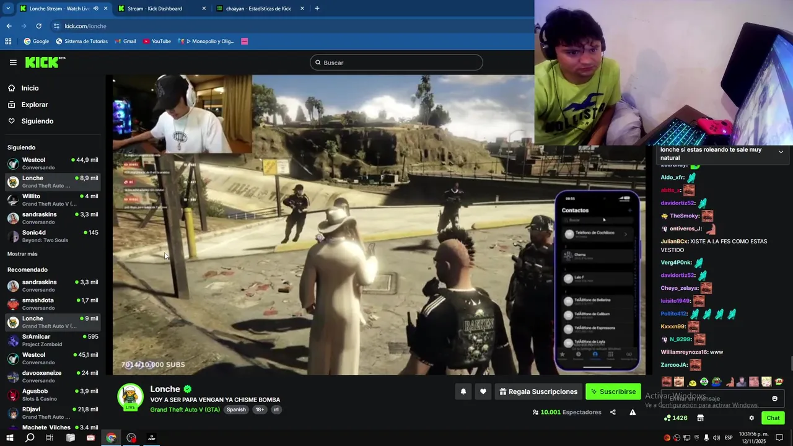Open the volume control in system tray
The width and height of the screenshot is (793, 446).
[x=716, y=438]
